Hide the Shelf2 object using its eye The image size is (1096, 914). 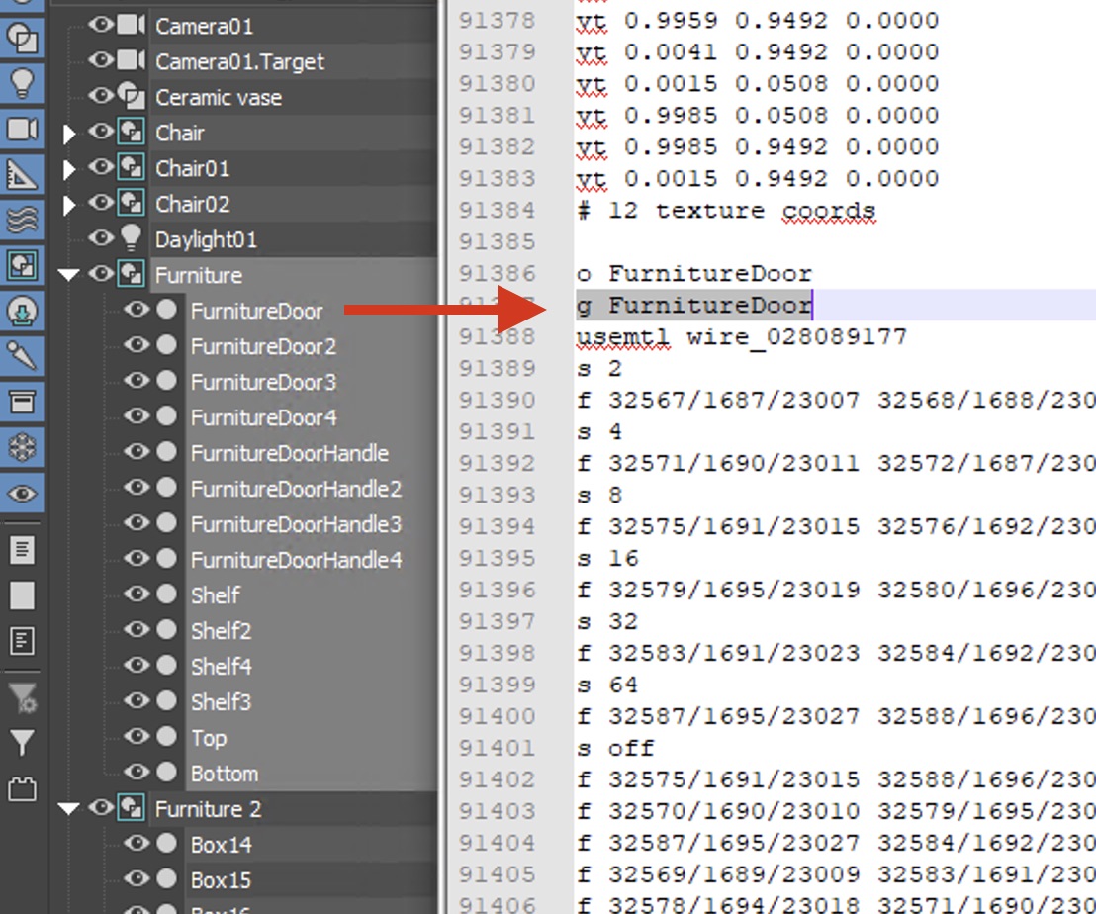(137, 630)
